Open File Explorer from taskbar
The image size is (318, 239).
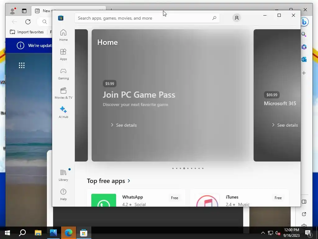coord(38,233)
